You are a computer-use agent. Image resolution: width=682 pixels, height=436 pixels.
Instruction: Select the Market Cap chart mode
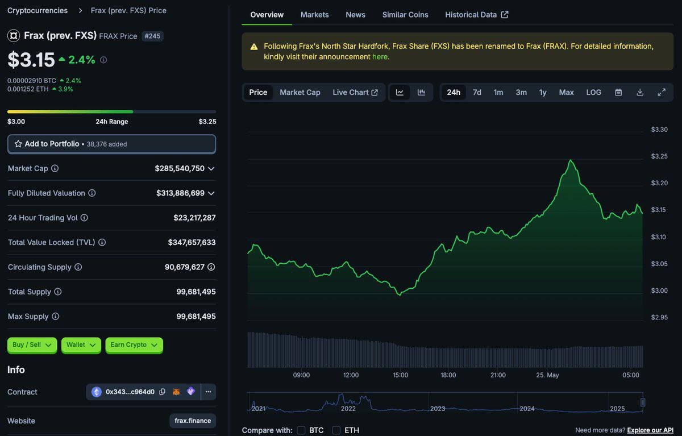tap(300, 93)
